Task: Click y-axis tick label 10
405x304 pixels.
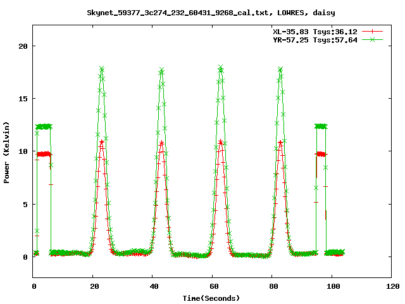Action: coord(23,151)
